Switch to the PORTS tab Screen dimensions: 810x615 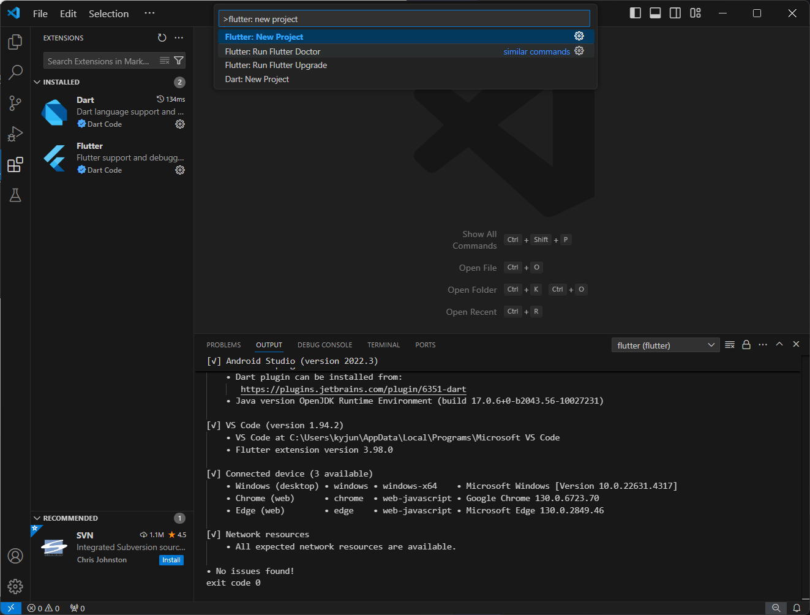pyautogui.click(x=426, y=345)
